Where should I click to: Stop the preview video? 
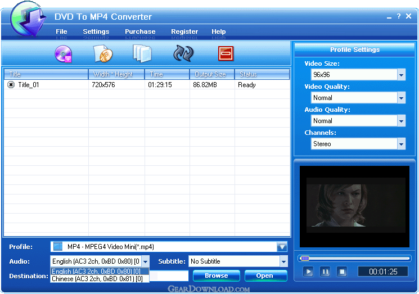[342, 272]
